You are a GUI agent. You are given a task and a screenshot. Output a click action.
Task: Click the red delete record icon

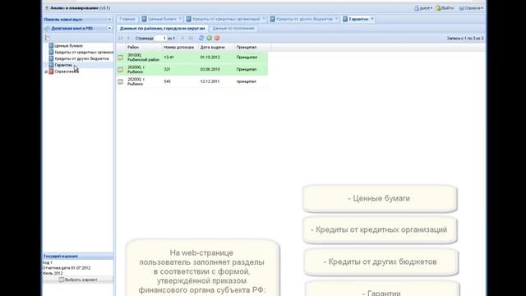coord(217,38)
